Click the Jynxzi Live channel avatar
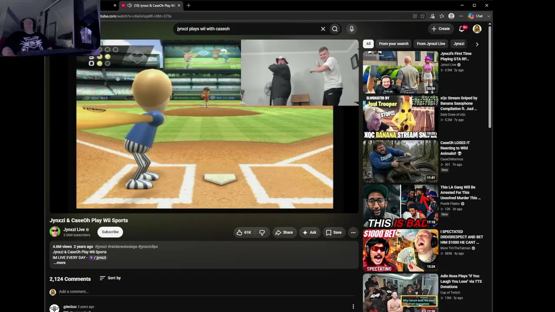 [x=55, y=232]
